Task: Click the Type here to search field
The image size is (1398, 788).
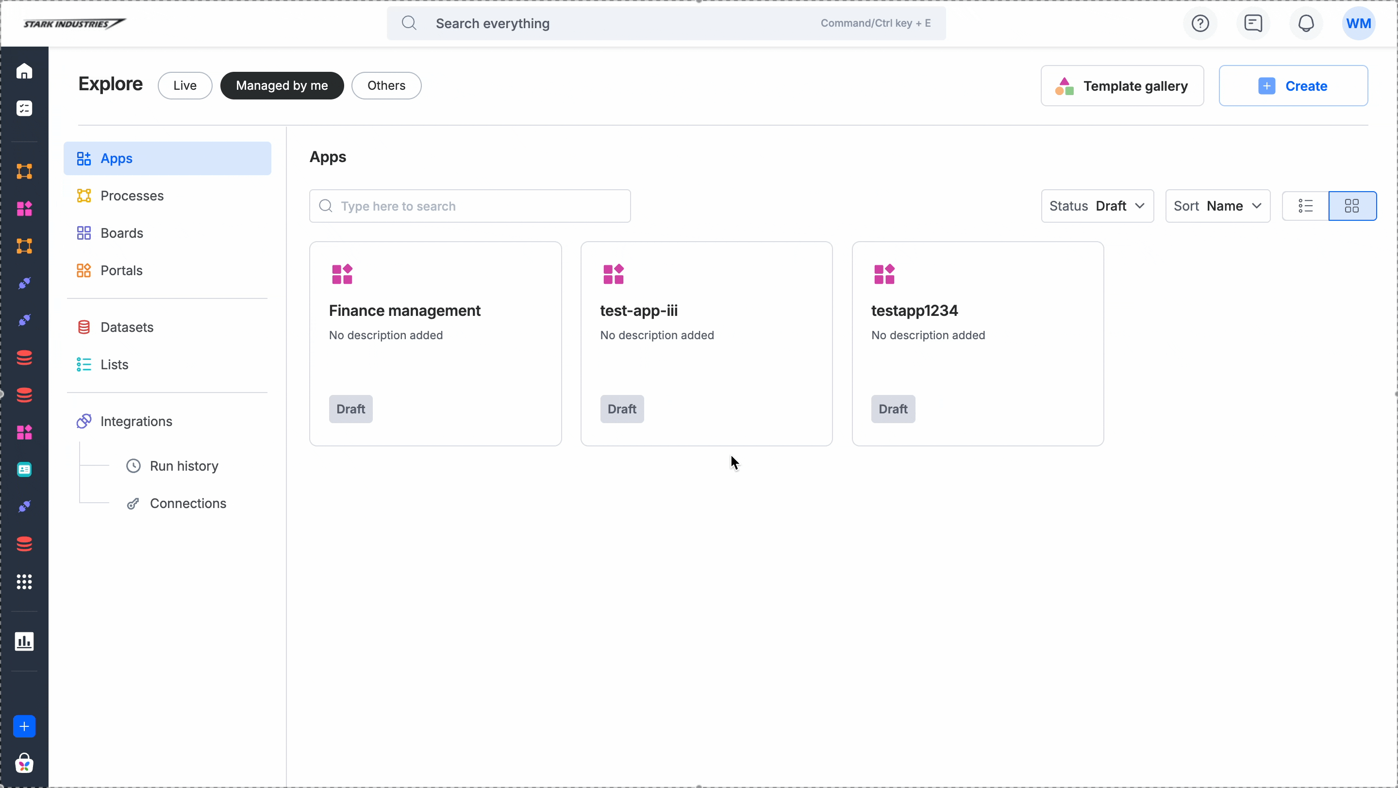Action: point(470,206)
